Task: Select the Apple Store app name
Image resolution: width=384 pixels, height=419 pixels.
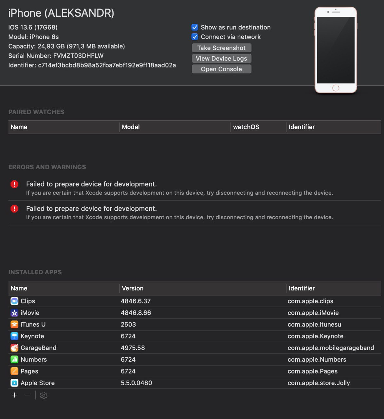Action: pyautogui.click(x=38, y=383)
